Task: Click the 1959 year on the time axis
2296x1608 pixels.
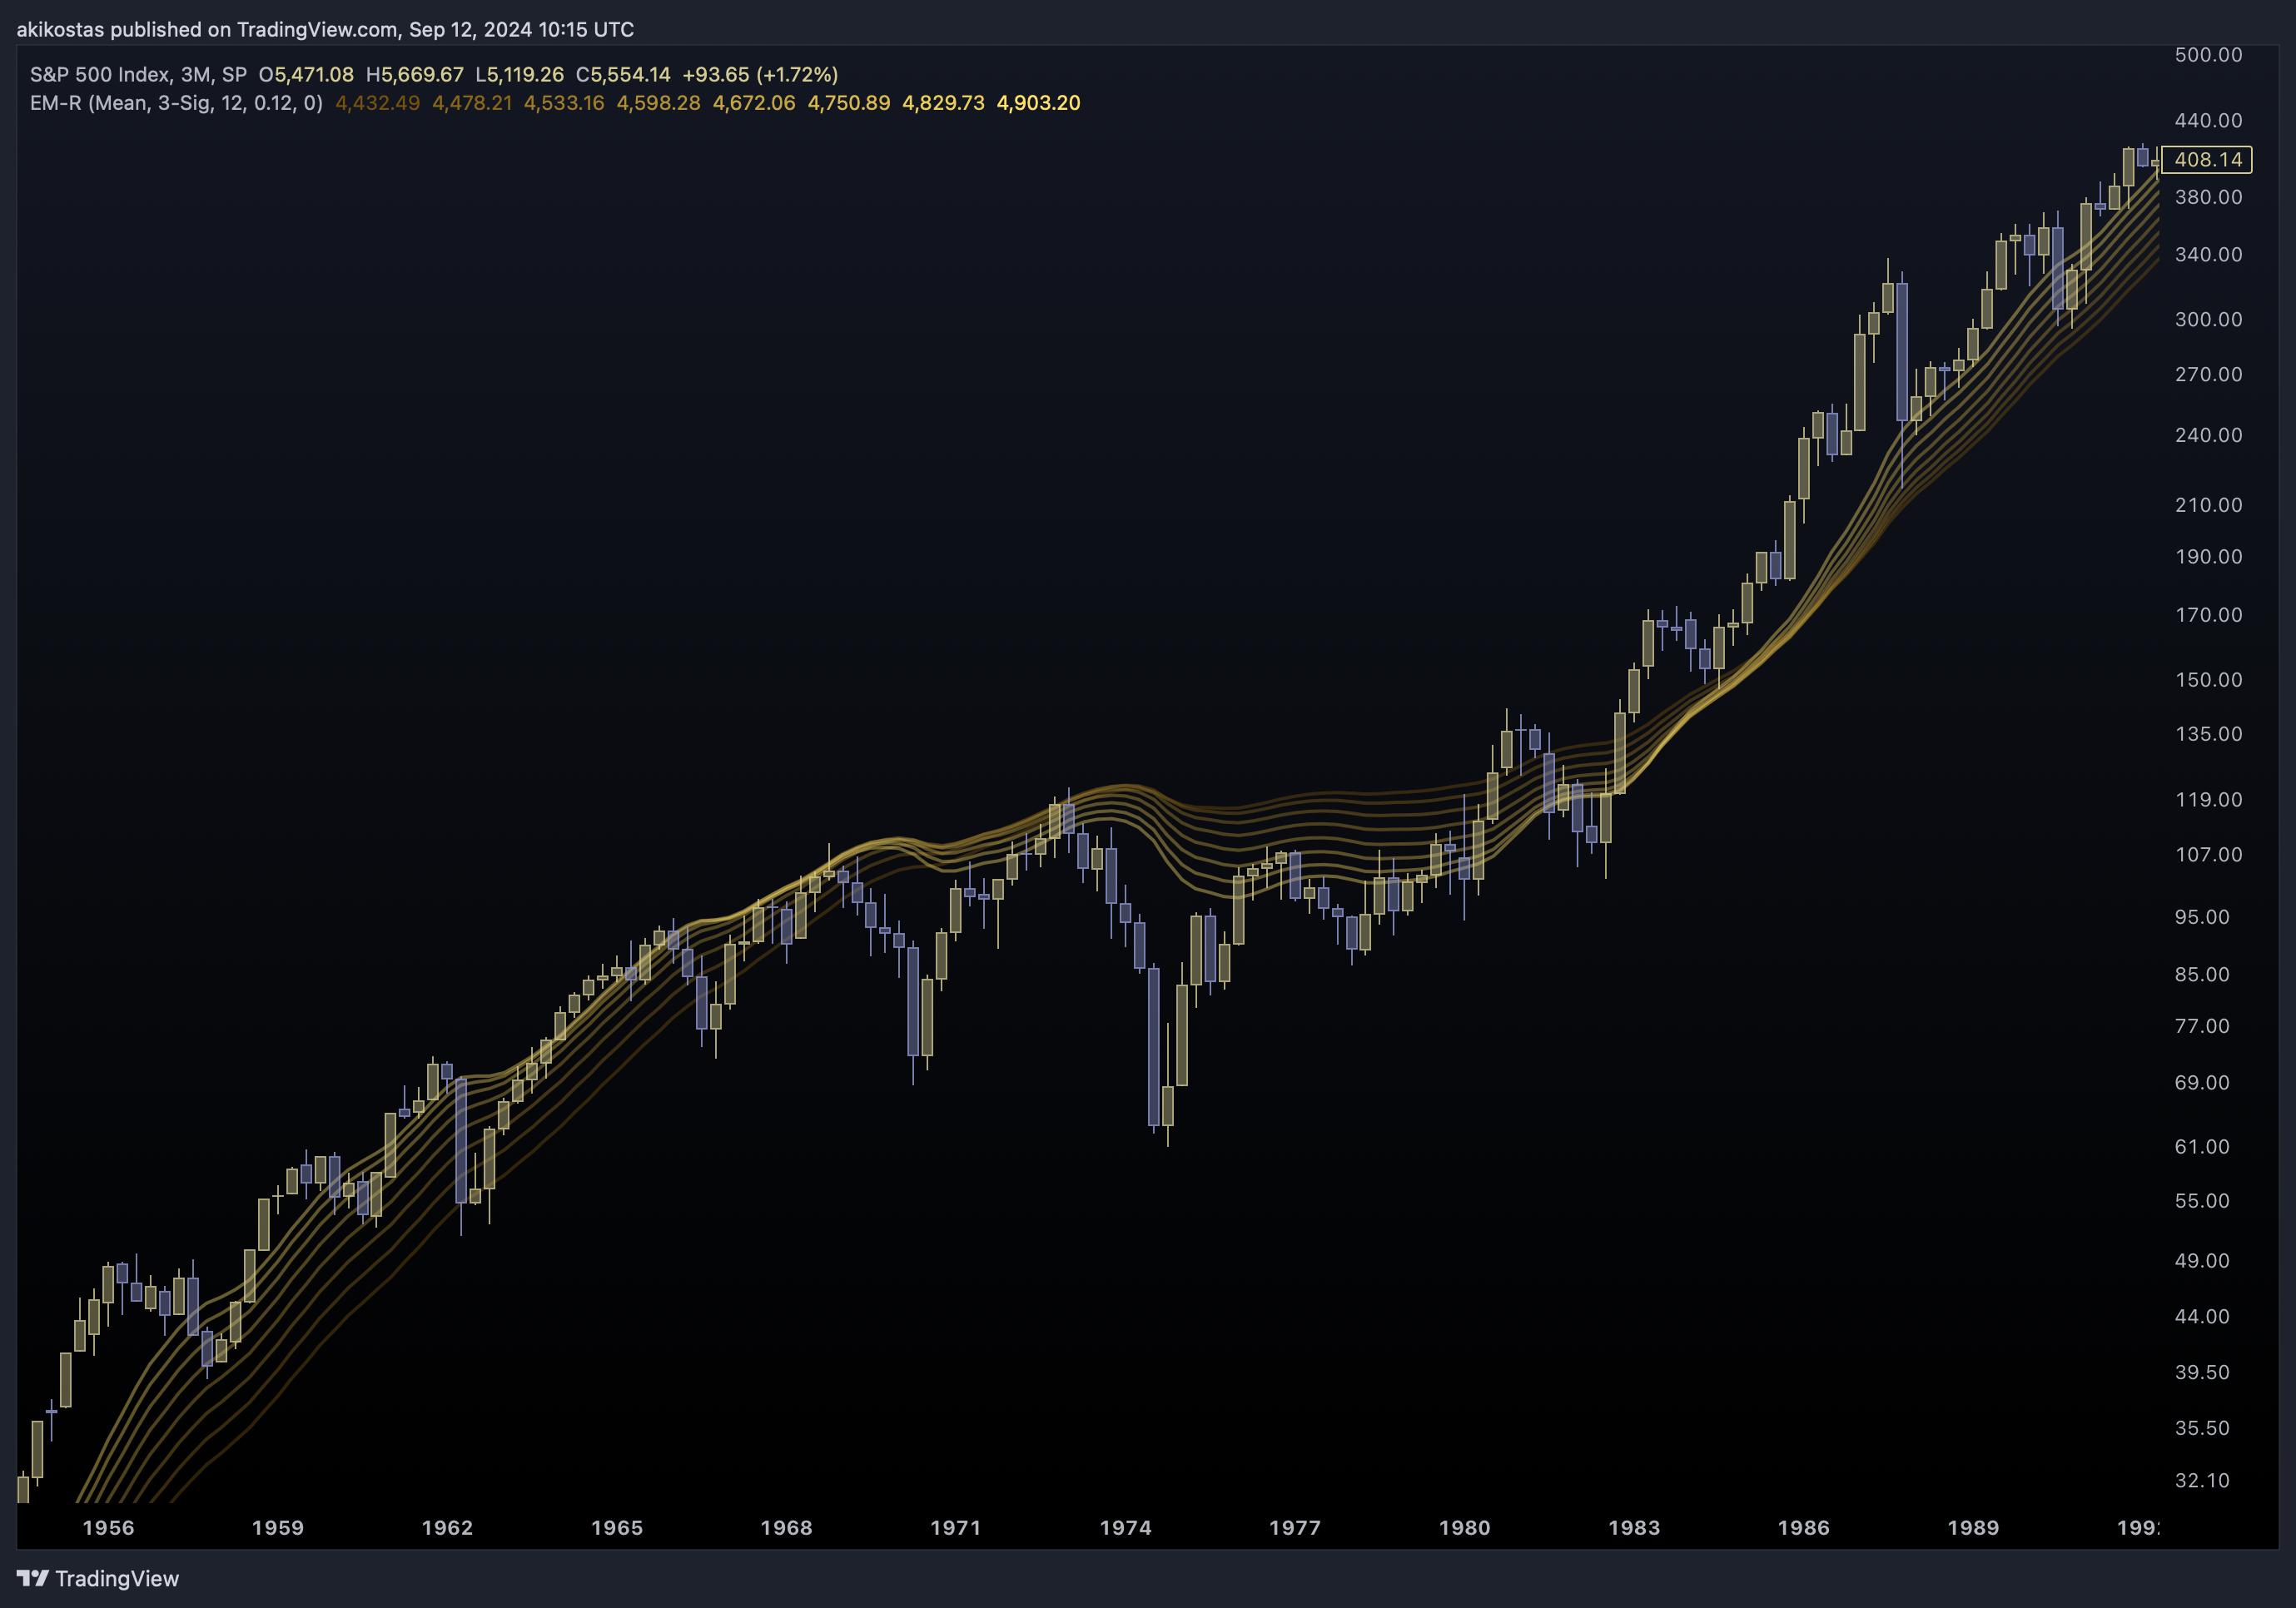Action: click(x=278, y=1528)
